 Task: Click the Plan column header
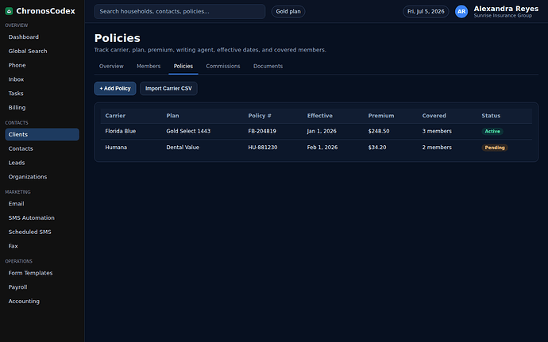(x=172, y=116)
